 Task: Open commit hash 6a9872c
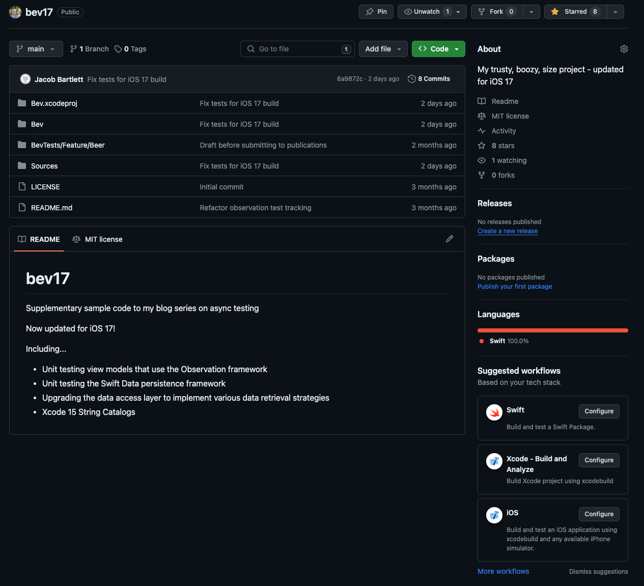350,79
